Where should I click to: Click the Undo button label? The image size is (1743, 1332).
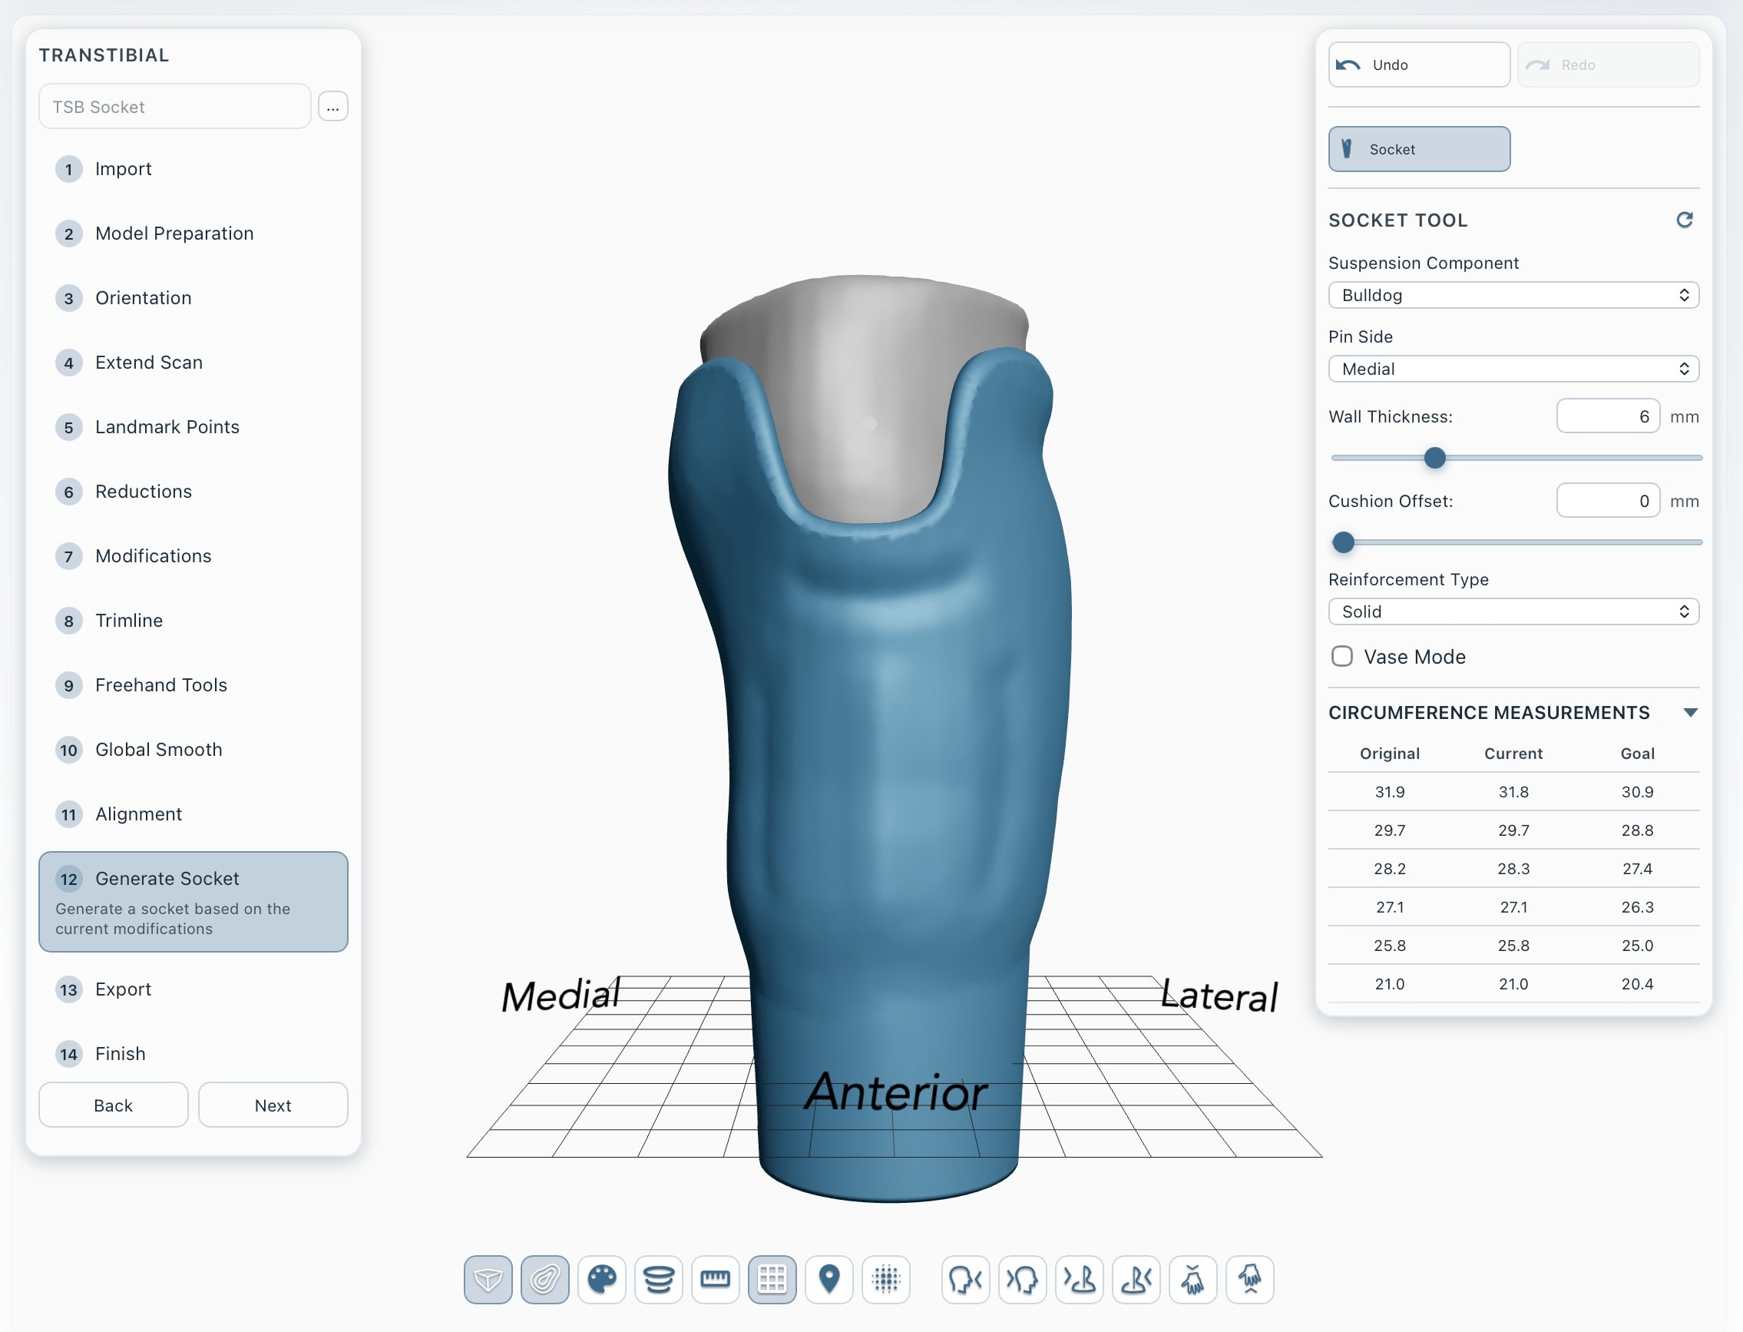pyautogui.click(x=1391, y=65)
